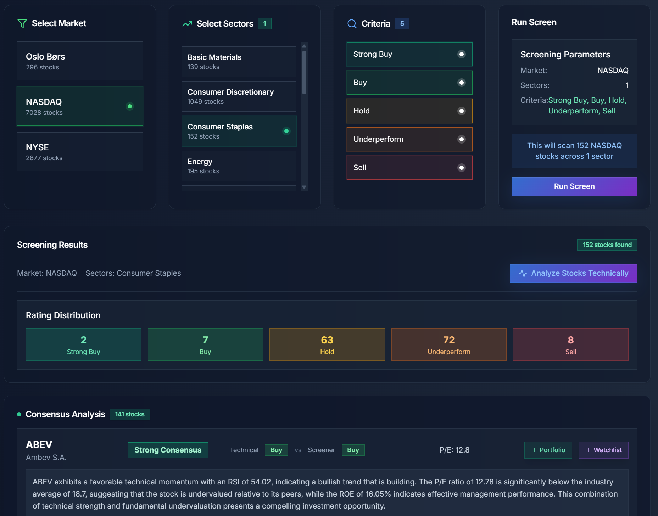Screen dimensions: 658x516
Task: Click the magnifier icon beside Criteria
Action: pos(352,24)
